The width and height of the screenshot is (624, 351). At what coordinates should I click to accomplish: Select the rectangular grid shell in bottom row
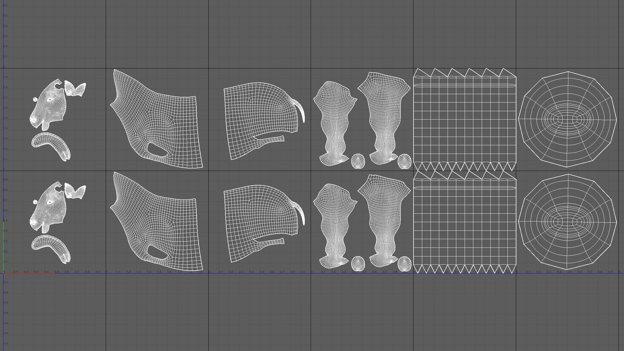pos(464,222)
